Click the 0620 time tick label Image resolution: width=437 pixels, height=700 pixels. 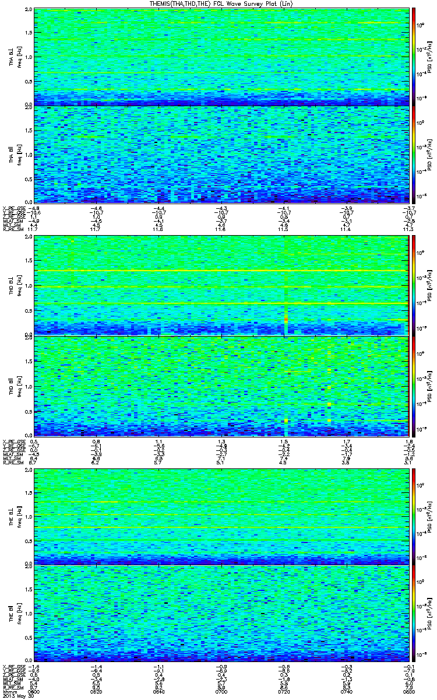tap(96, 692)
